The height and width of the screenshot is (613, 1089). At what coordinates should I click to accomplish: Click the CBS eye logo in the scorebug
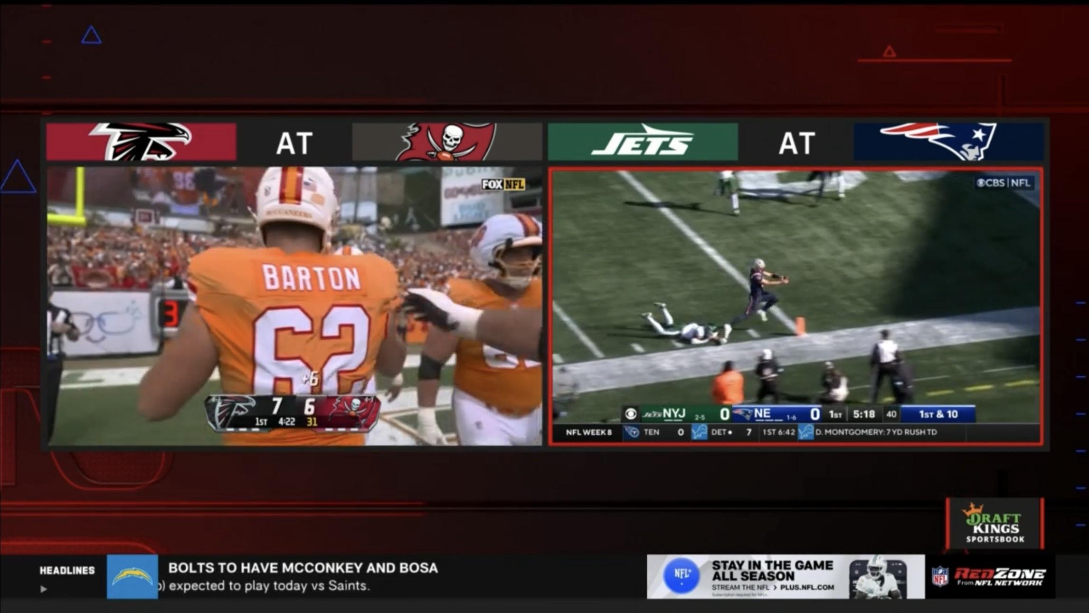pyautogui.click(x=631, y=414)
